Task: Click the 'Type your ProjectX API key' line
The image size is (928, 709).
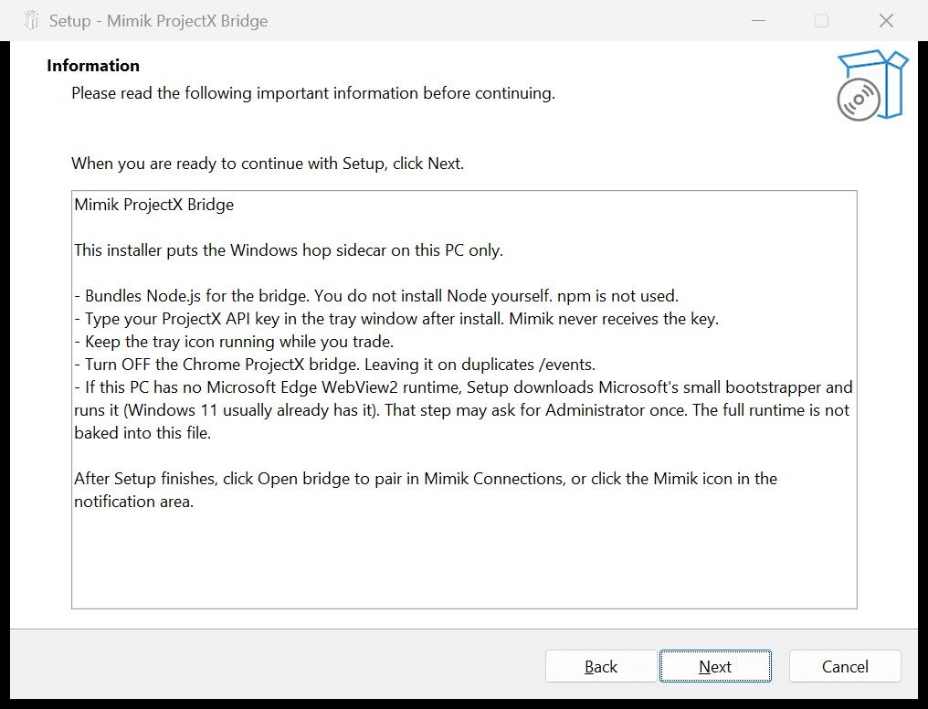Action: point(396,319)
